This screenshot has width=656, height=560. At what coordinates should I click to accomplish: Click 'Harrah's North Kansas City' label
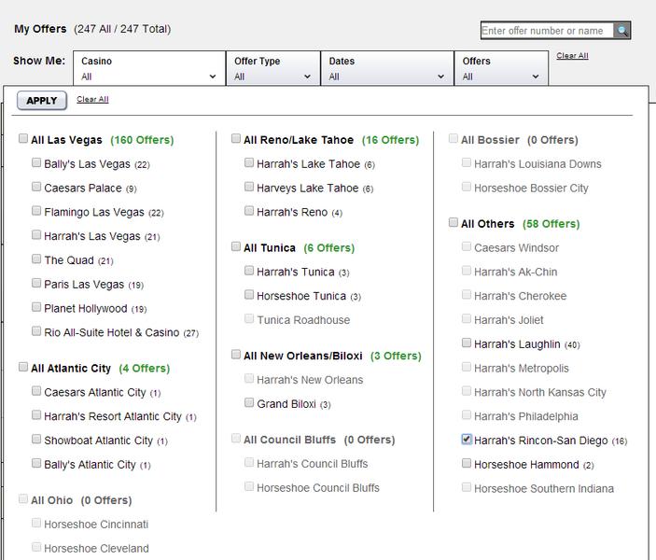click(539, 393)
